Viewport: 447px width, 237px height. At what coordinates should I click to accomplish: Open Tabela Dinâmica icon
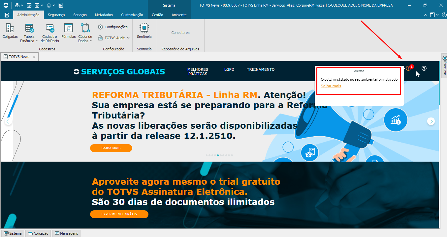(x=29, y=28)
